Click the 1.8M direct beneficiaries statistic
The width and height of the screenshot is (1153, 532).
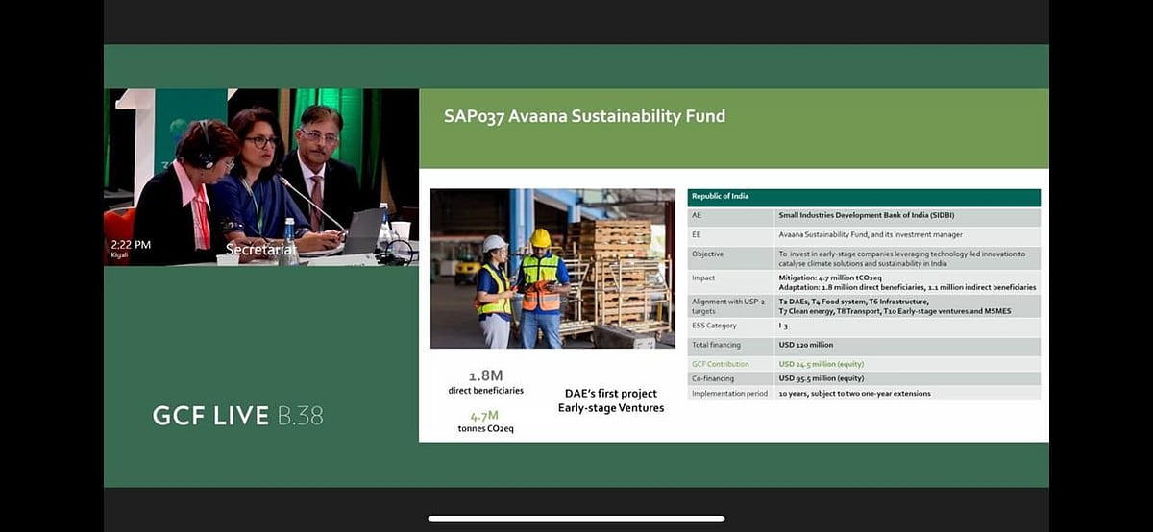(x=485, y=382)
